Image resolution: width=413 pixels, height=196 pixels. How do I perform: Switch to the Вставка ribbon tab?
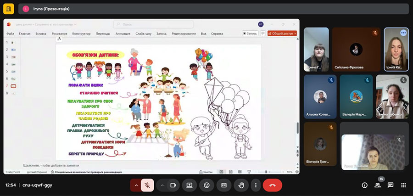[x=41, y=34]
